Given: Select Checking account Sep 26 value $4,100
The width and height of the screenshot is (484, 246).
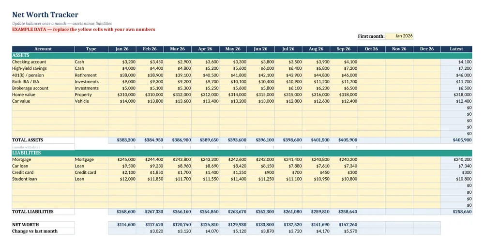Looking at the screenshot, I should (344, 62).
